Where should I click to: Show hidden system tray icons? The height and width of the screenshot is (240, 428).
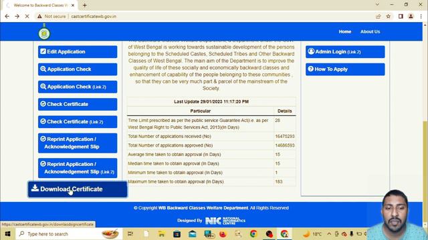pyautogui.click(x=329, y=234)
